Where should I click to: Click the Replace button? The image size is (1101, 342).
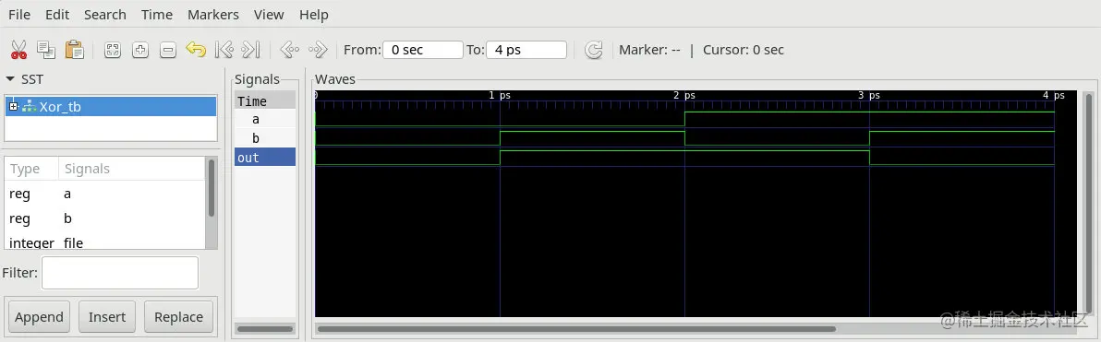pos(179,317)
